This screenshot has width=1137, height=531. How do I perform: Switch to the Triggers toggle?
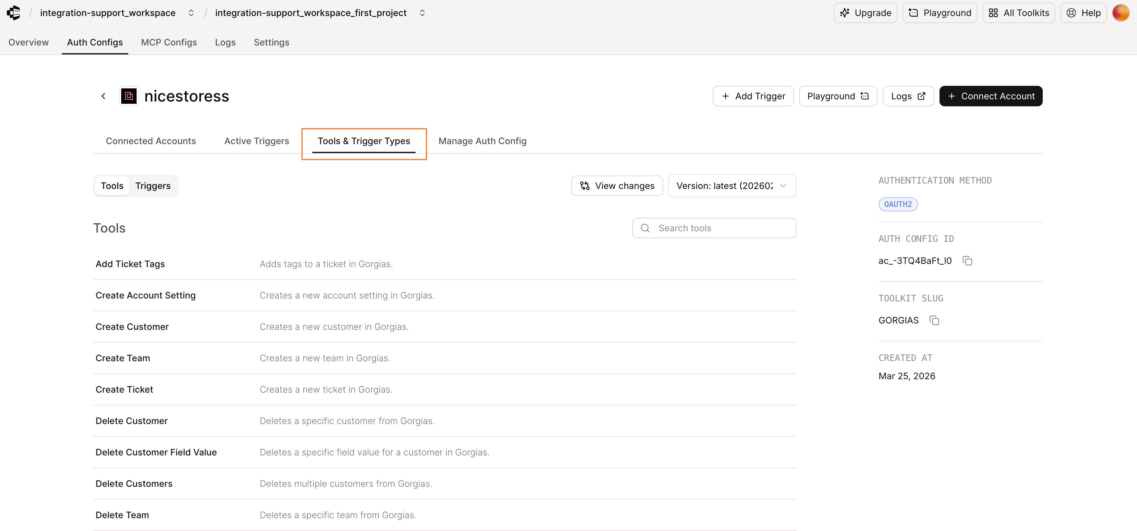153,186
